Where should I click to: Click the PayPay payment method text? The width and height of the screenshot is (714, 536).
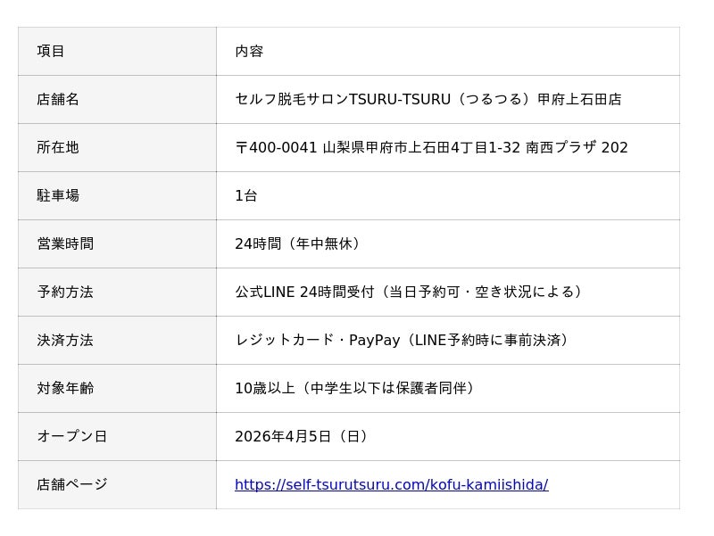(374, 340)
